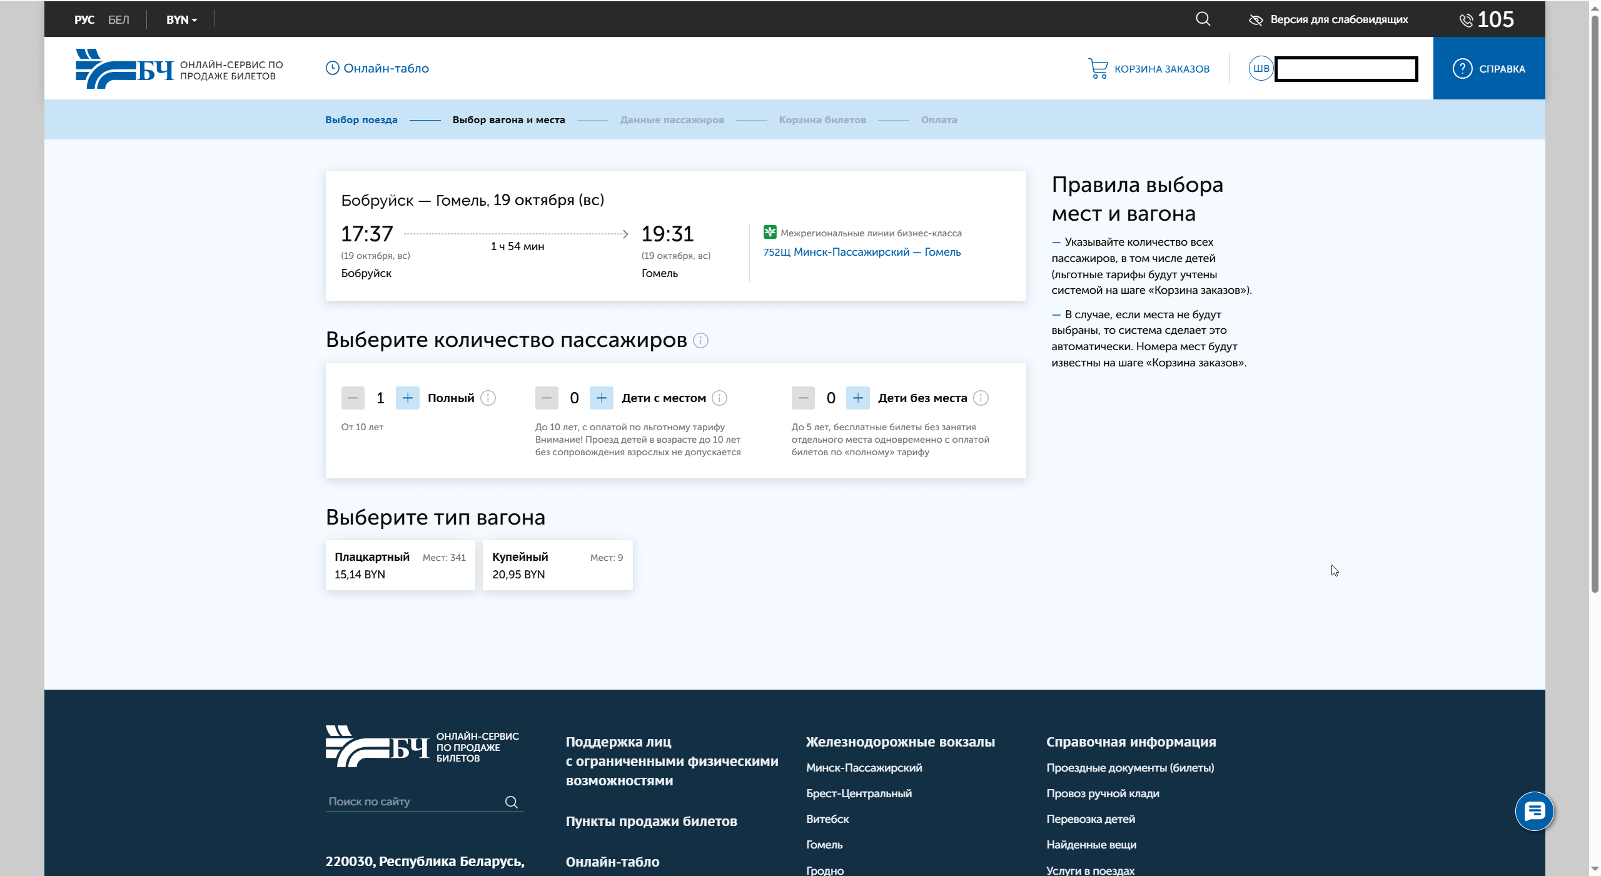Click the phone 105 icon
Image resolution: width=1601 pixels, height=876 pixels.
(x=1466, y=20)
